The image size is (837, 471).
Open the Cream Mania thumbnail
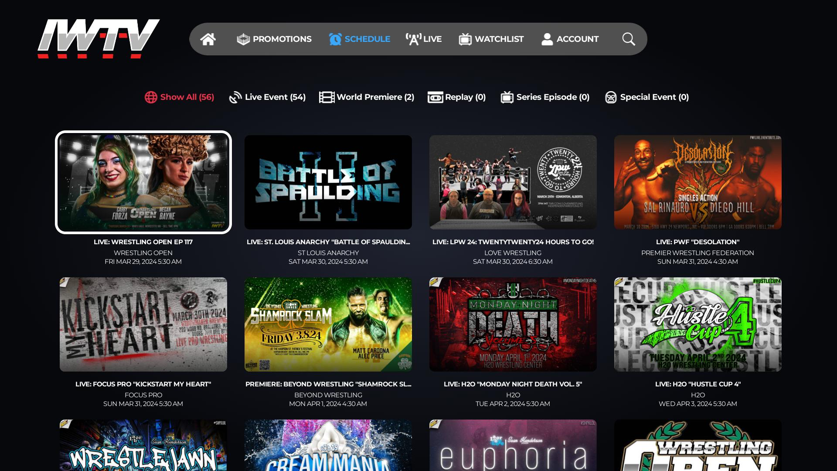click(328, 445)
